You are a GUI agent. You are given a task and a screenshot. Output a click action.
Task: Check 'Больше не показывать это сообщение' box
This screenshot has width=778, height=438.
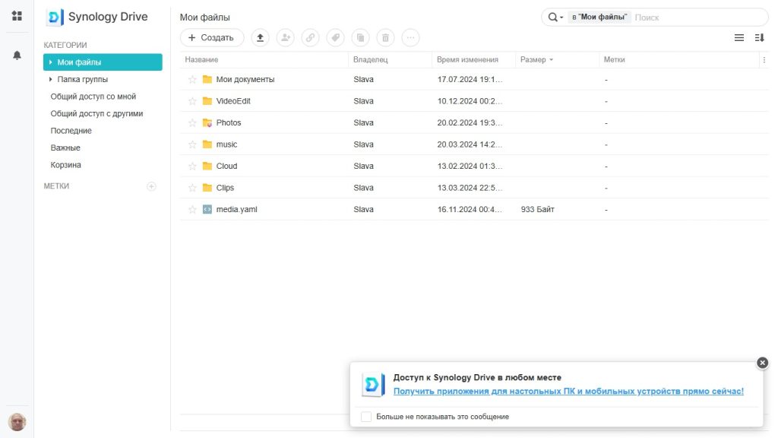[366, 417]
